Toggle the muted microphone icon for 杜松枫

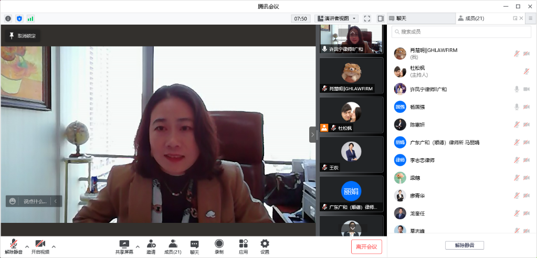[527, 71]
